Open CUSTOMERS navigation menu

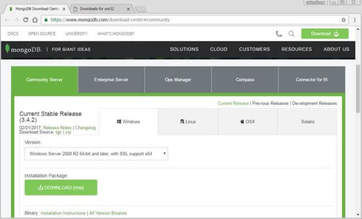255,49
